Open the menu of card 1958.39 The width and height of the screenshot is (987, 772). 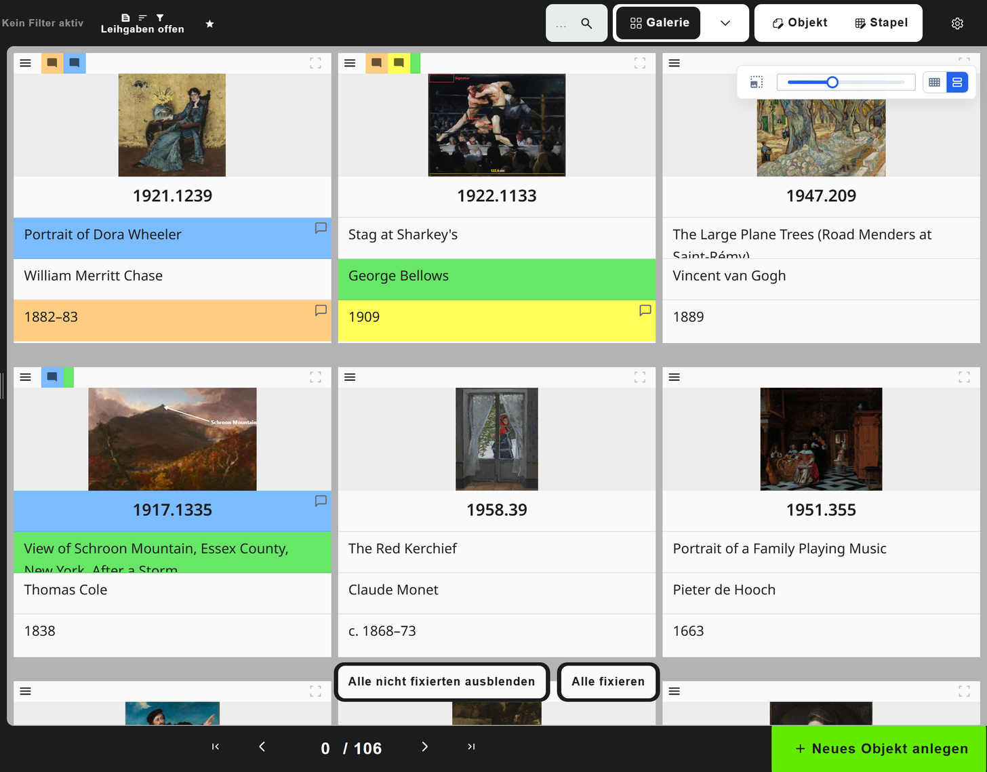click(350, 377)
